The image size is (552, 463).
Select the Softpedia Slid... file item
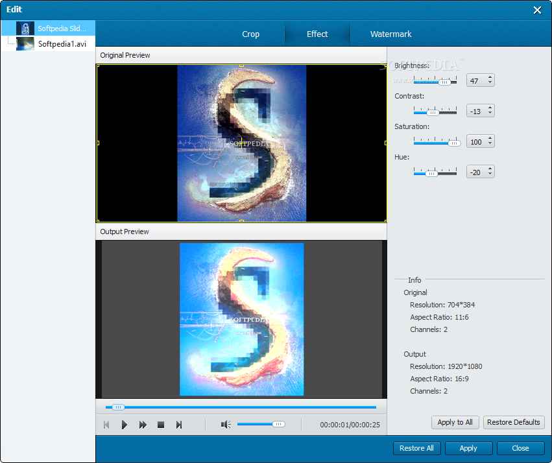point(48,28)
